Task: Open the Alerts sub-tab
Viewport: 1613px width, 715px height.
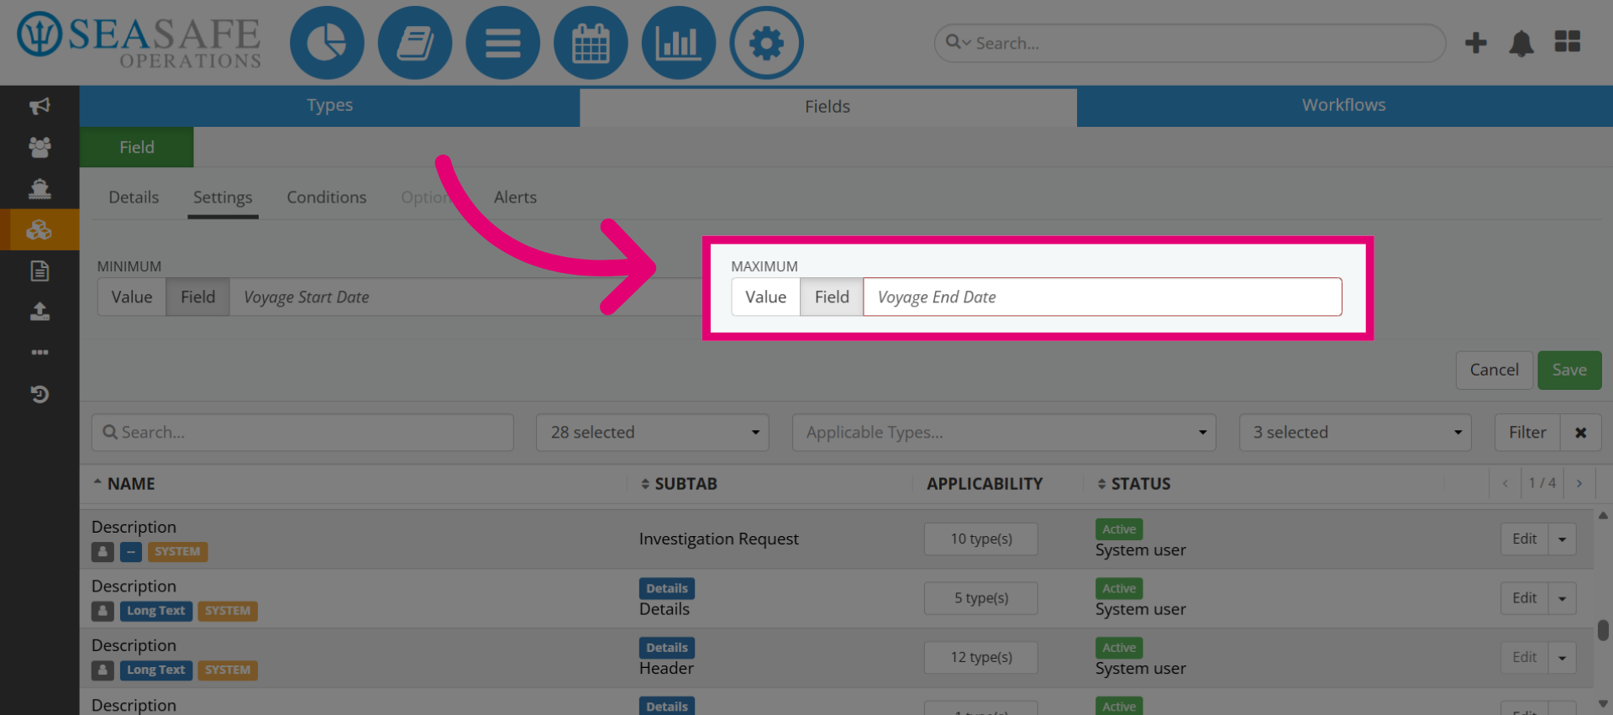Action: [515, 197]
